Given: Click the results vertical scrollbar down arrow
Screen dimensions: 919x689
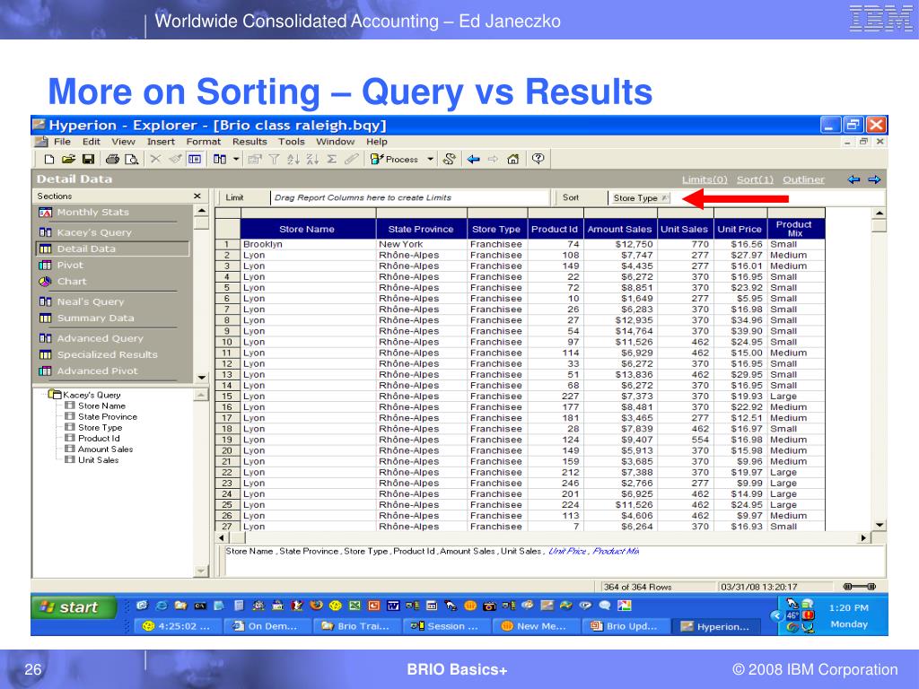Looking at the screenshot, I should coord(880,525).
